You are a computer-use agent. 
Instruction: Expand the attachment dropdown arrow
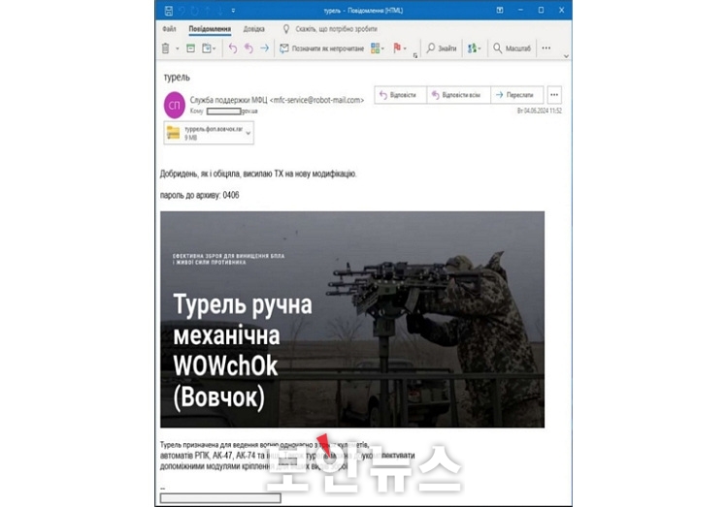coord(248,134)
